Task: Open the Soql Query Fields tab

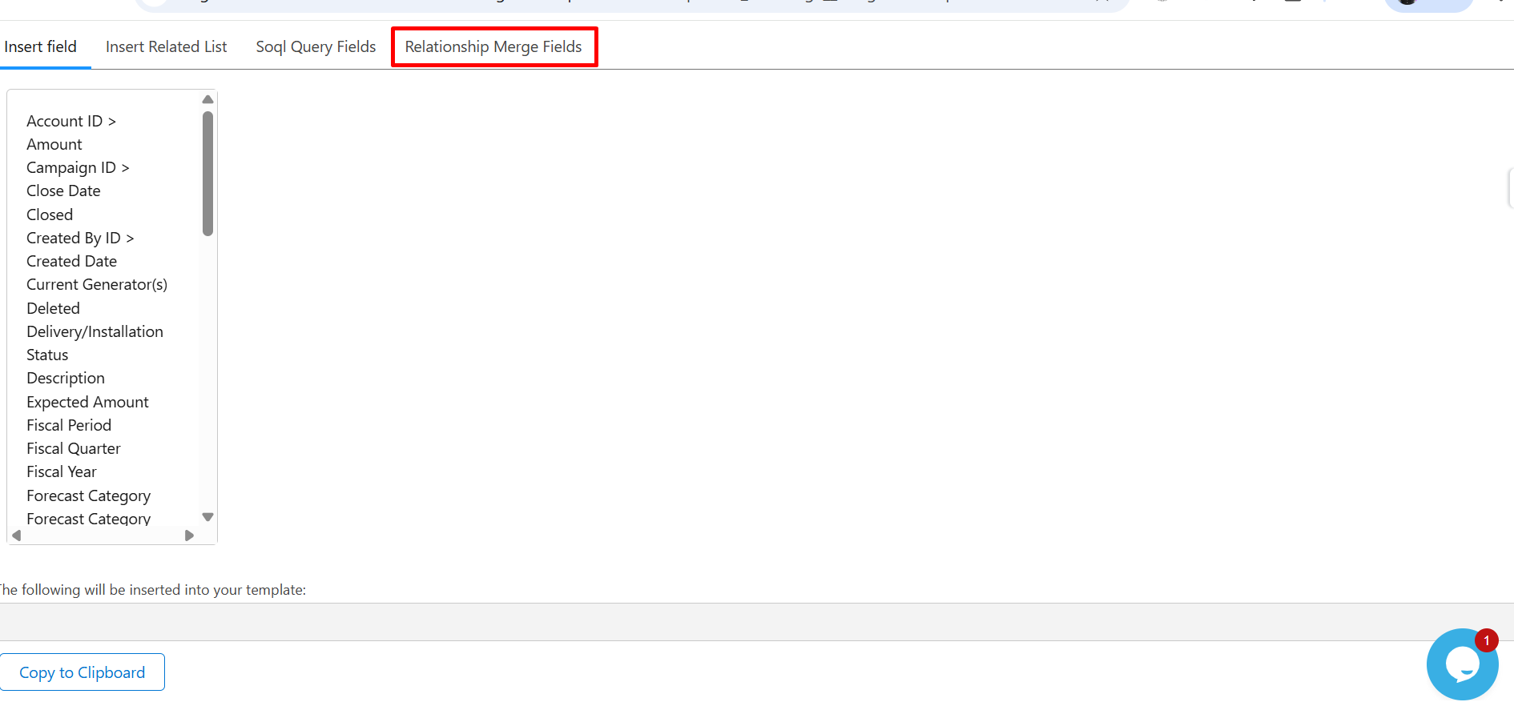Action: (316, 46)
